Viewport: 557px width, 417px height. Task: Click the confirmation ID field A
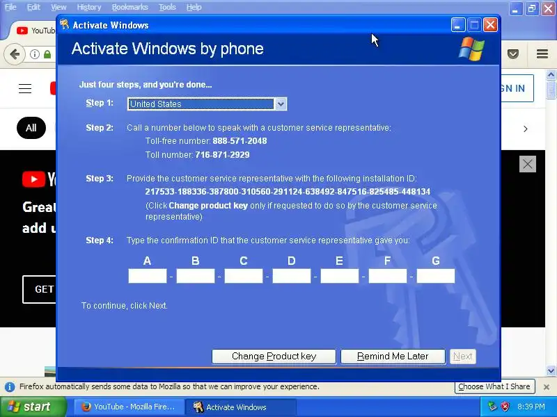148,276
